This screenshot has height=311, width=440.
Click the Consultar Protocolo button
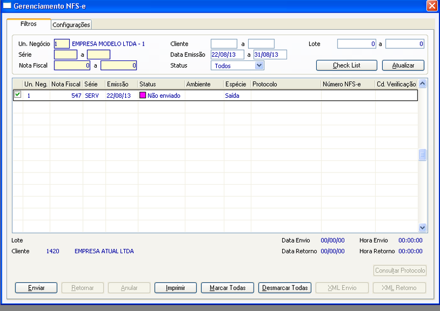click(400, 270)
